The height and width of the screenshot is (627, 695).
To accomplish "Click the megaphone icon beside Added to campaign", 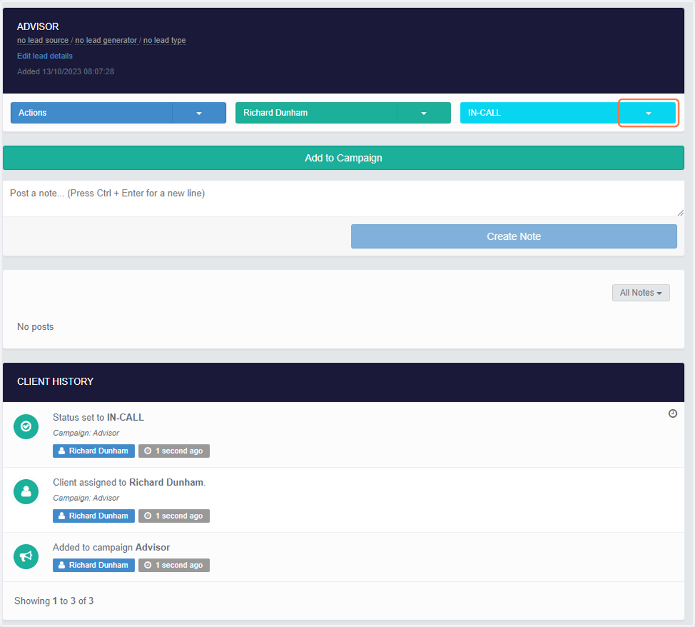I will click(x=26, y=556).
